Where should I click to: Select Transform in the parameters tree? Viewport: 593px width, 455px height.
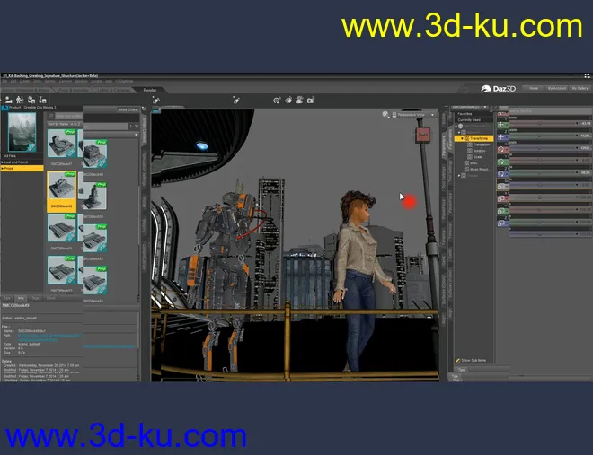[x=477, y=138]
